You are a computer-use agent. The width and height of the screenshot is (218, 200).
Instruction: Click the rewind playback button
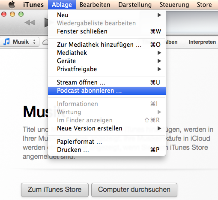click(30, 23)
